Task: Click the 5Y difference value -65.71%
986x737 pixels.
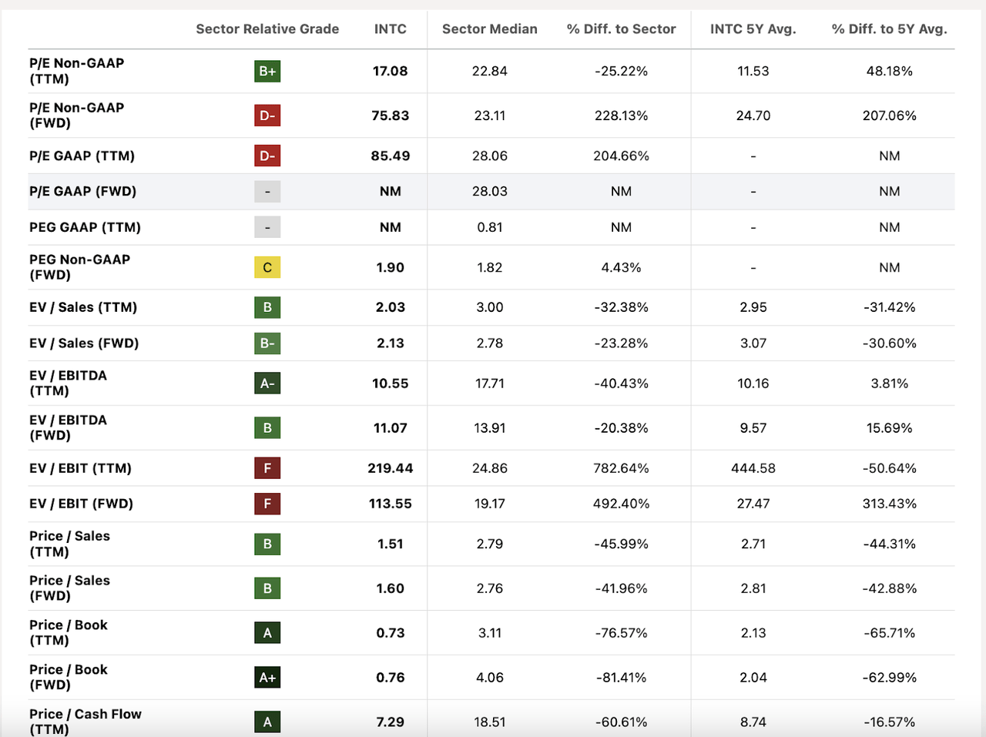Action: click(x=890, y=633)
